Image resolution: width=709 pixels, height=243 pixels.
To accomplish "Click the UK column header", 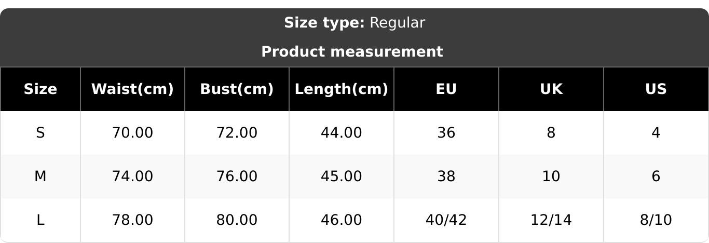I will [551, 89].
